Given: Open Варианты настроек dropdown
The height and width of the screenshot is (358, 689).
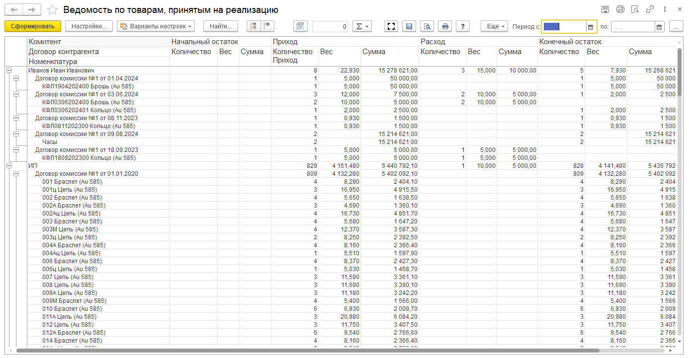Looking at the screenshot, I should 156,26.
